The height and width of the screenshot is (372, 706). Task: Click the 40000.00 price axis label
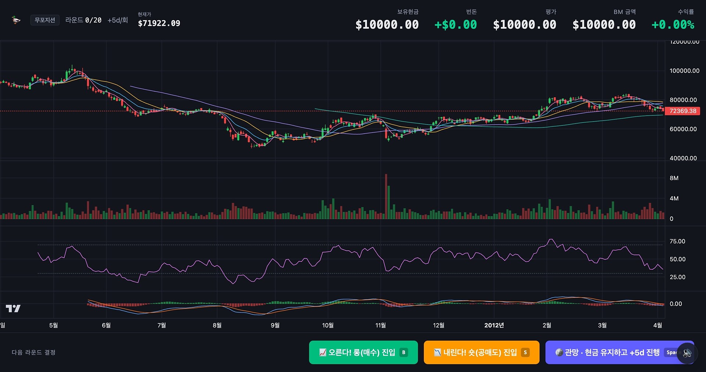coord(683,158)
